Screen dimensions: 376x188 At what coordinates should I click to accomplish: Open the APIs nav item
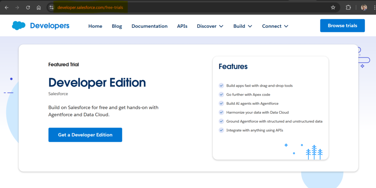pos(182,26)
